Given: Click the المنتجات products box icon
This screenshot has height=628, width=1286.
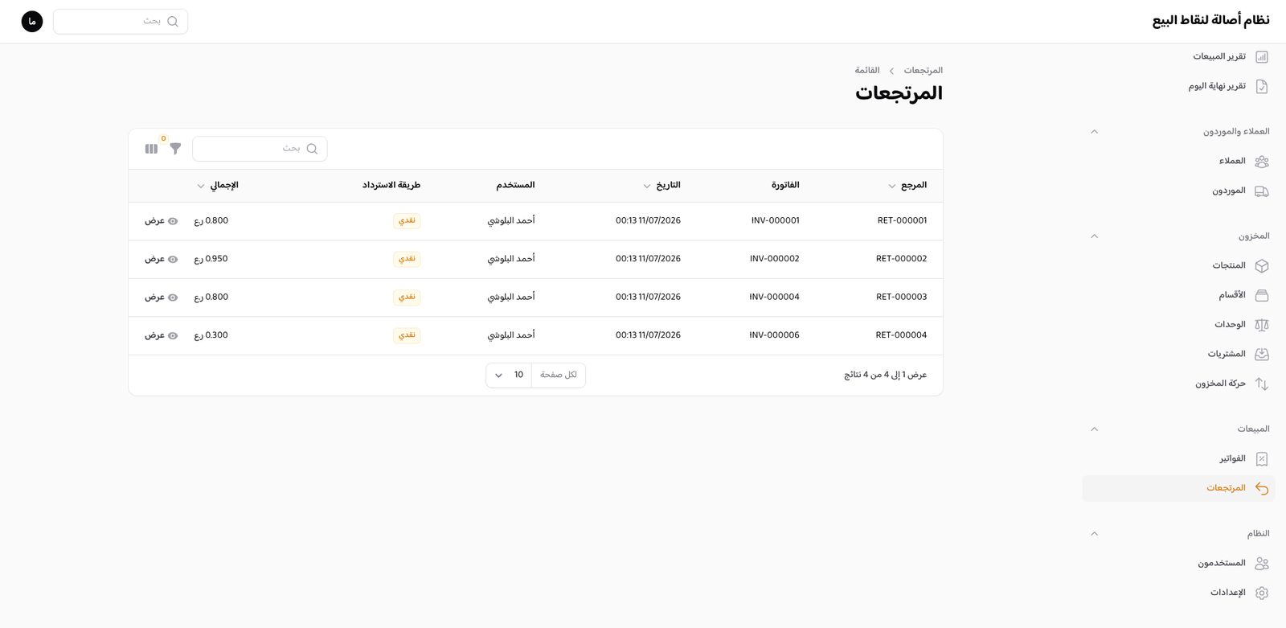Looking at the screenshot, I should pos(1262,266).
